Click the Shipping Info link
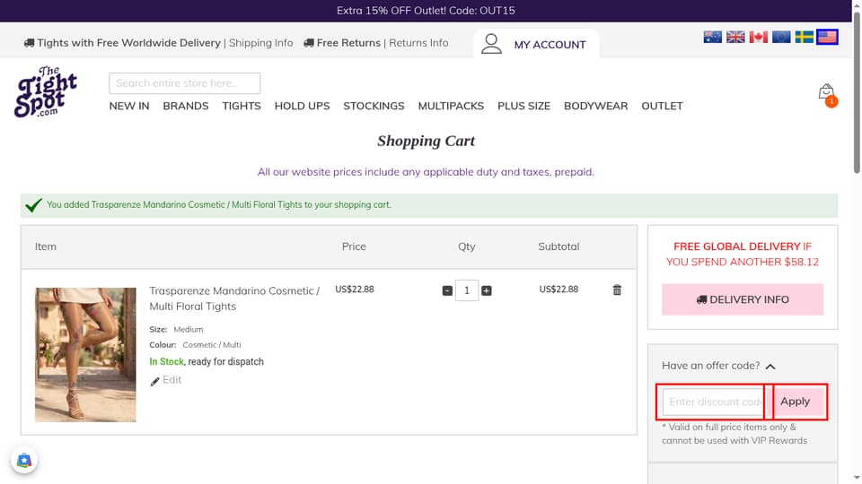This screenshot has width=862, height=484. point(260,43)
